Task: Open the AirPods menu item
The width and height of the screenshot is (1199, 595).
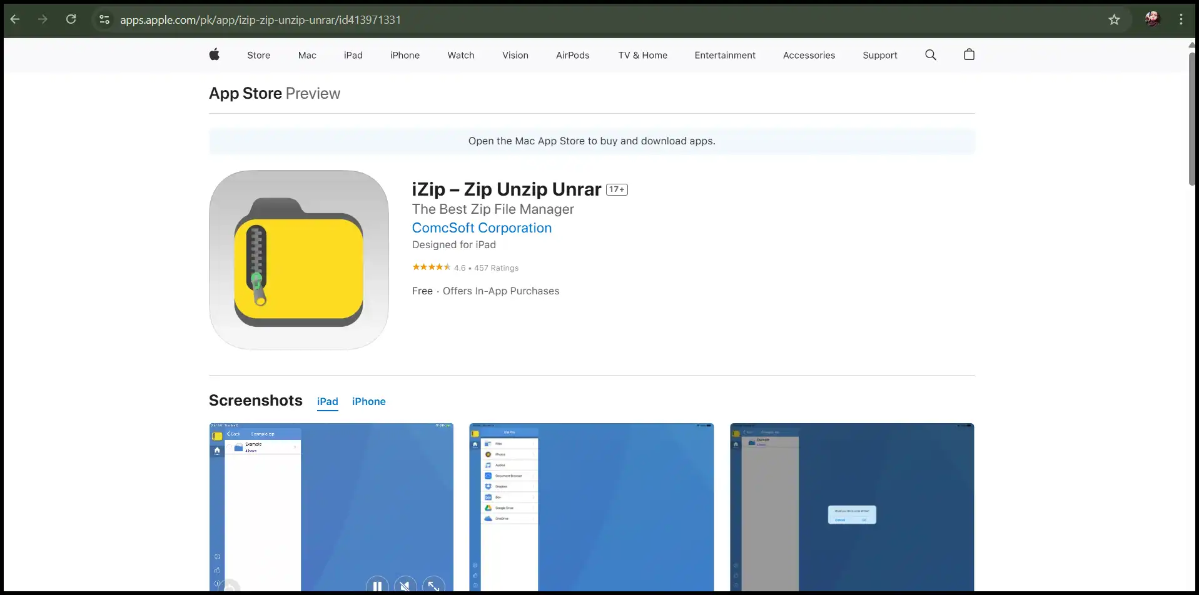Action: pos(572,55)
